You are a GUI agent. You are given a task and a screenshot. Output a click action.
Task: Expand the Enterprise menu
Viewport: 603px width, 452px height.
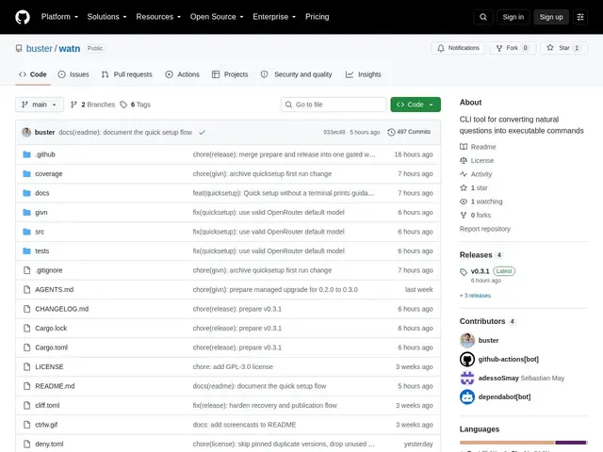274,17
